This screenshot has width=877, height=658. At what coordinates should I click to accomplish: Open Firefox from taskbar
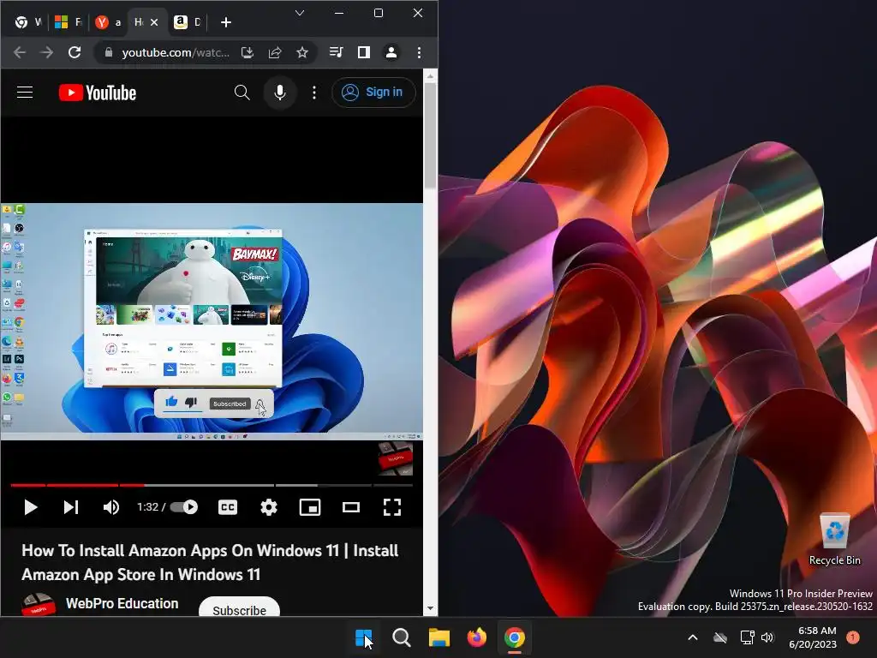tap(476, 637)
